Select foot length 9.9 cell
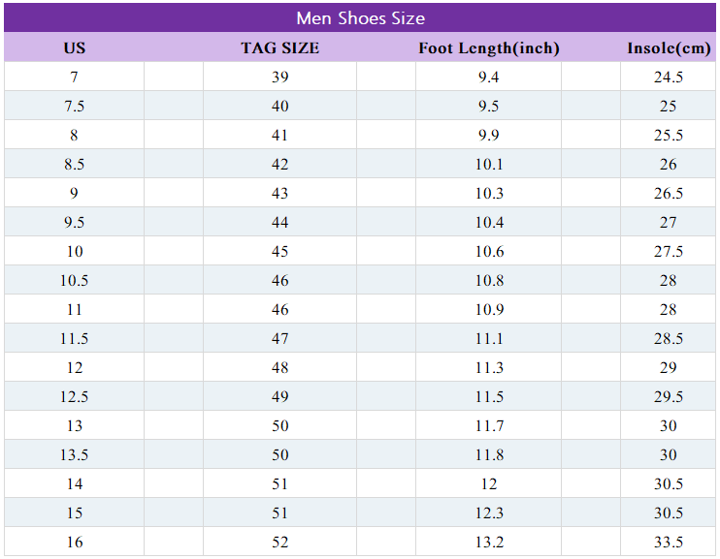The image size is (720, 559). click(x=489, y=135)
